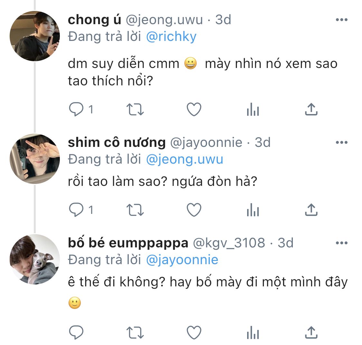Viewport: 362px width, 345px height.
Task: Reply to bố bé eumppappa's tweet
Action: point(76,332)
